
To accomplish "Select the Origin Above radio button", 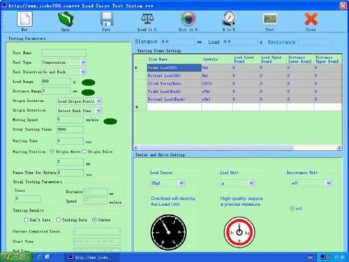I will point(52,152).
